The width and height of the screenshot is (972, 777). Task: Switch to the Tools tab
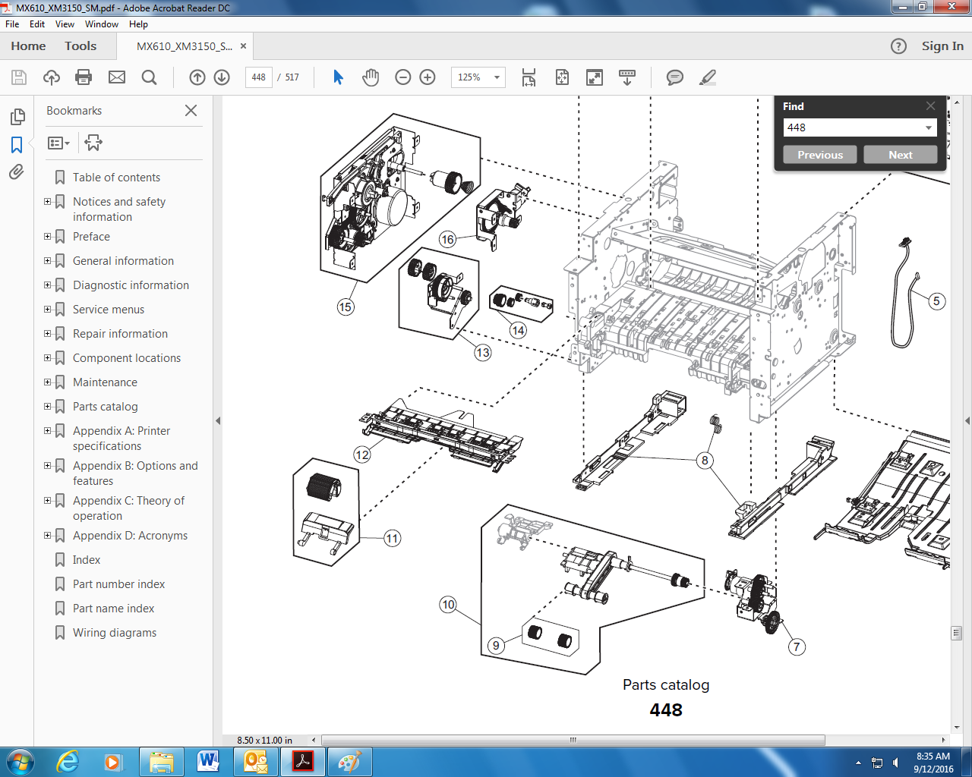(80, 46)
